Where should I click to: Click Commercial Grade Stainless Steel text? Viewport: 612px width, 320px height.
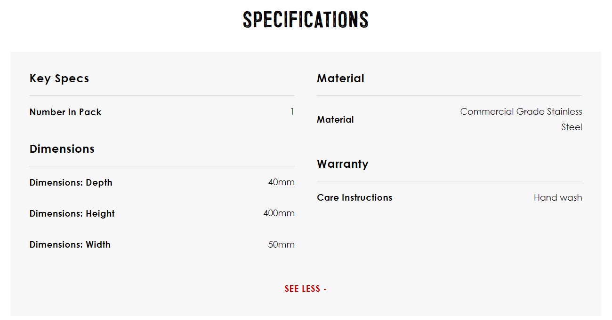[521, 119]
